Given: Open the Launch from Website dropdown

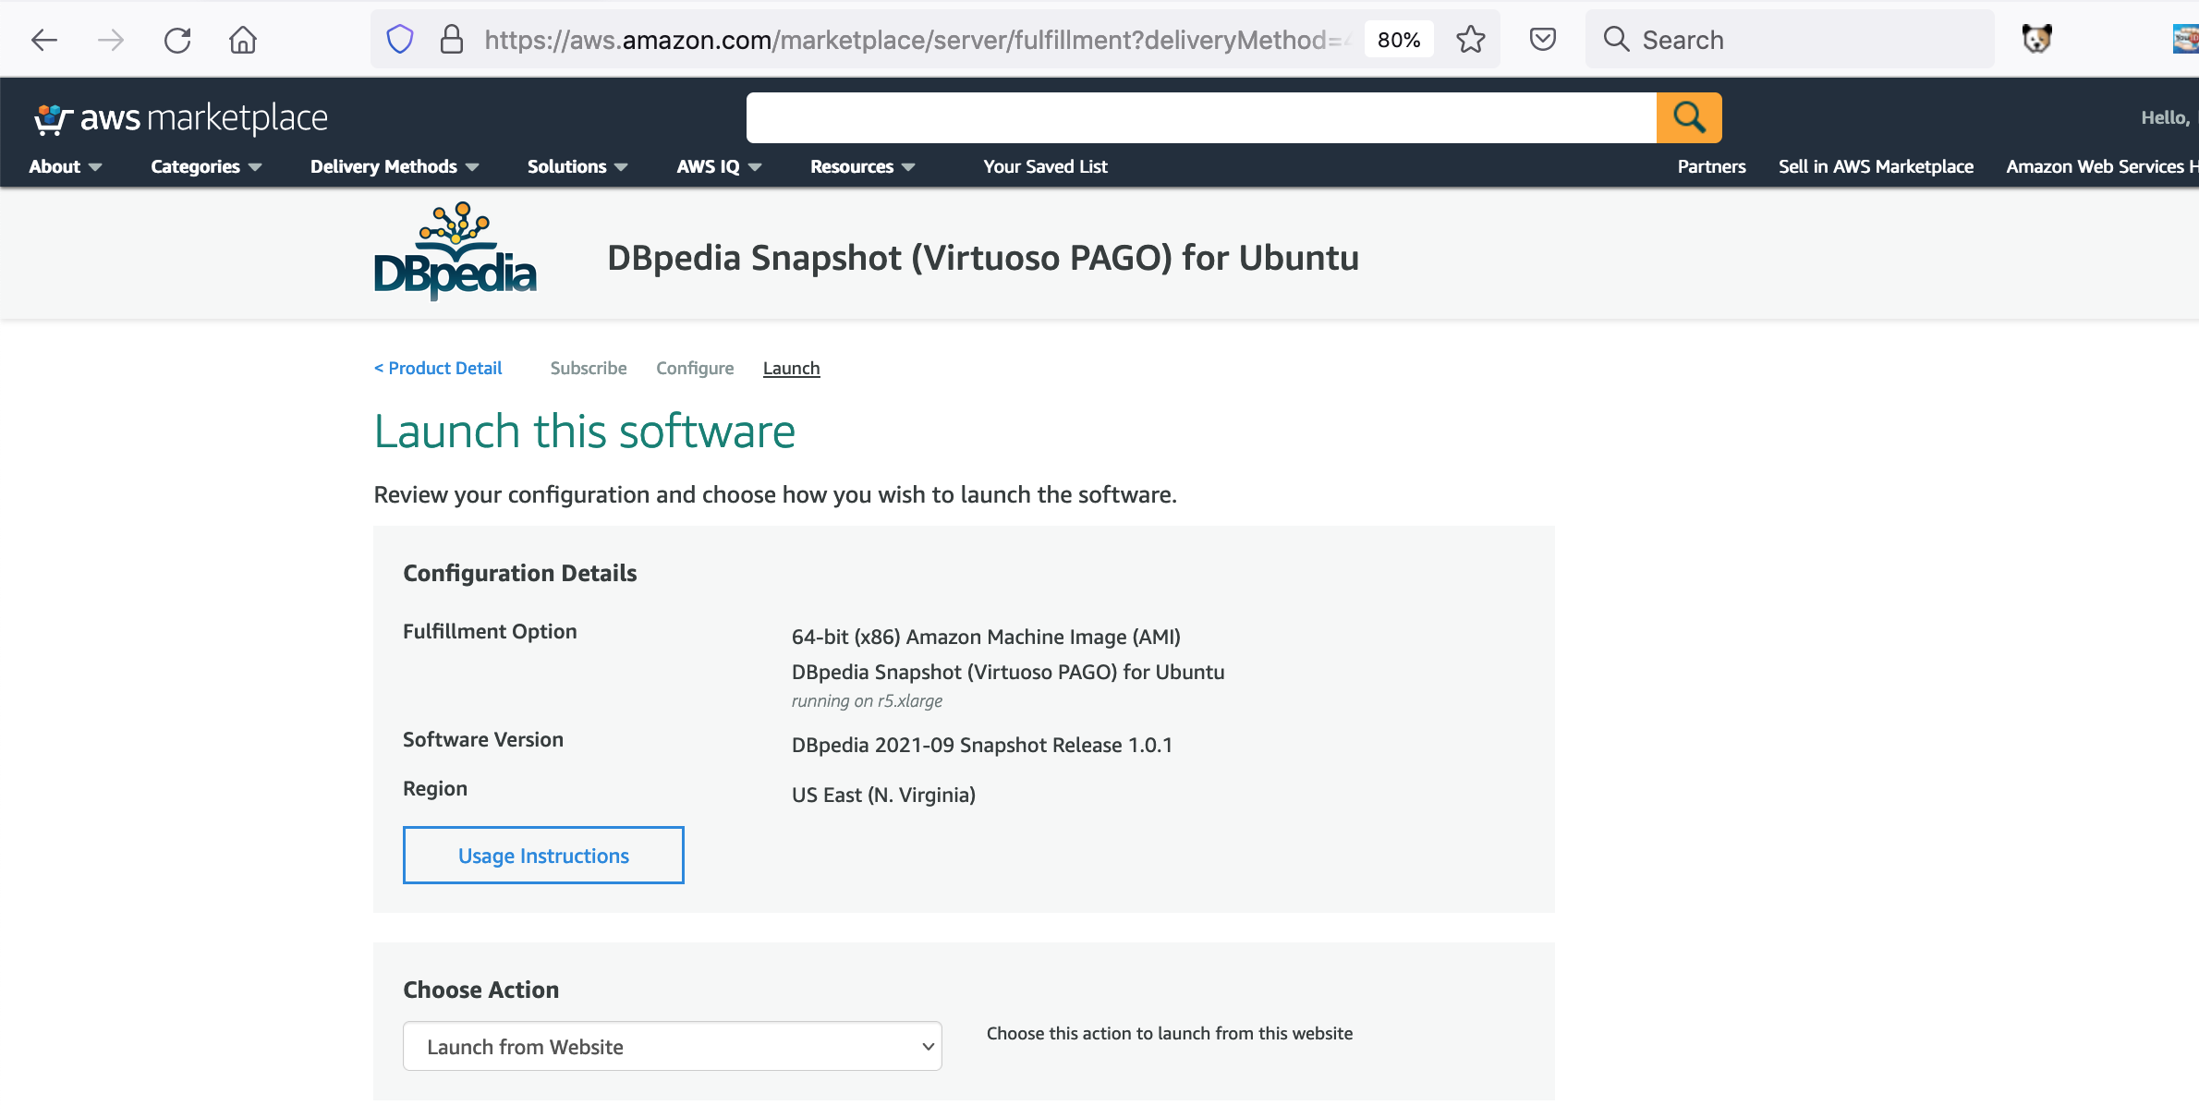Looking at the screenshot, I should point(672,1046).
